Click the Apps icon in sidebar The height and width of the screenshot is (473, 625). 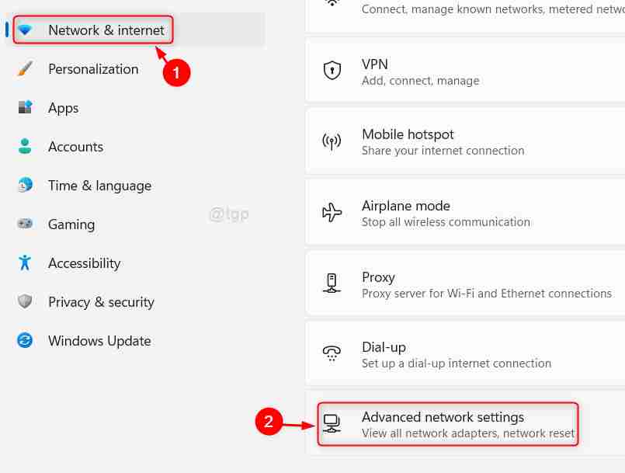[x=24, y=107]
